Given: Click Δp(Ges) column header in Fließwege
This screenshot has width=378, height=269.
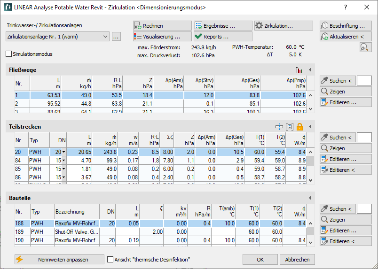Looking at the screenshot, I should coord(237,83).
